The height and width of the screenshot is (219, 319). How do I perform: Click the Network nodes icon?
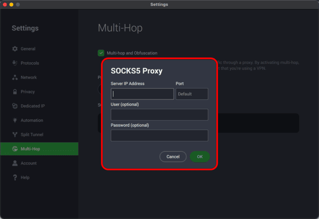coord(15,77)
